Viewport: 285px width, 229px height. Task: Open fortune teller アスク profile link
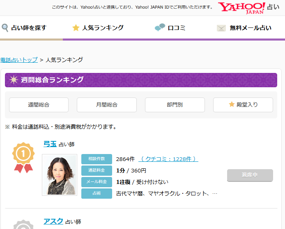[x=53, y=221]
